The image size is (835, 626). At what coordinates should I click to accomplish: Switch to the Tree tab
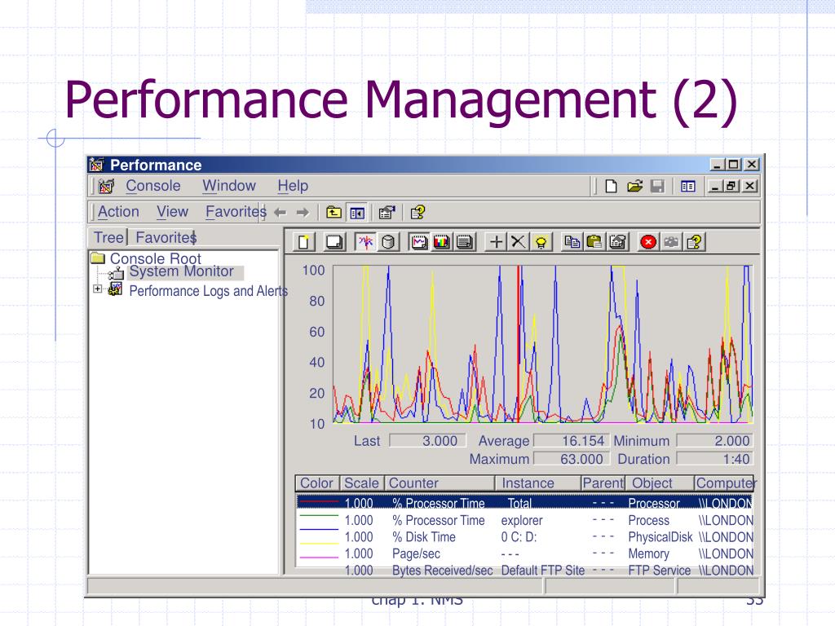click(108, 237)
